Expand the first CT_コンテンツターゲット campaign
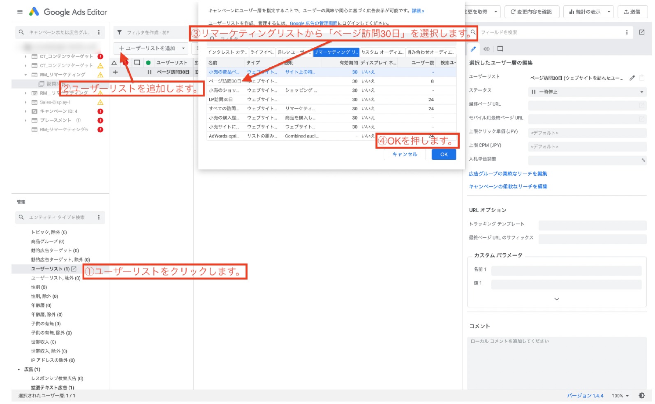Image resolution: width=655 pixels, height=404 pixels. [x=25, y=57]
